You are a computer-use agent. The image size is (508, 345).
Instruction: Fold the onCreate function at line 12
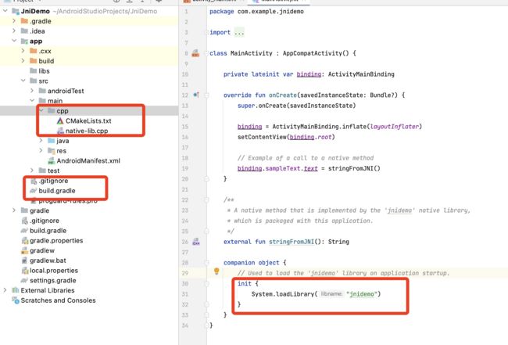[x=206, y=95]
